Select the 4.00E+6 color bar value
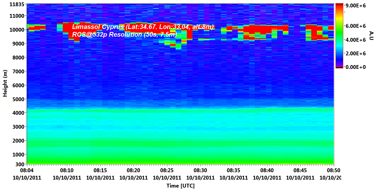The height and width of the screenshot is (192, 377). click(356, 40)
